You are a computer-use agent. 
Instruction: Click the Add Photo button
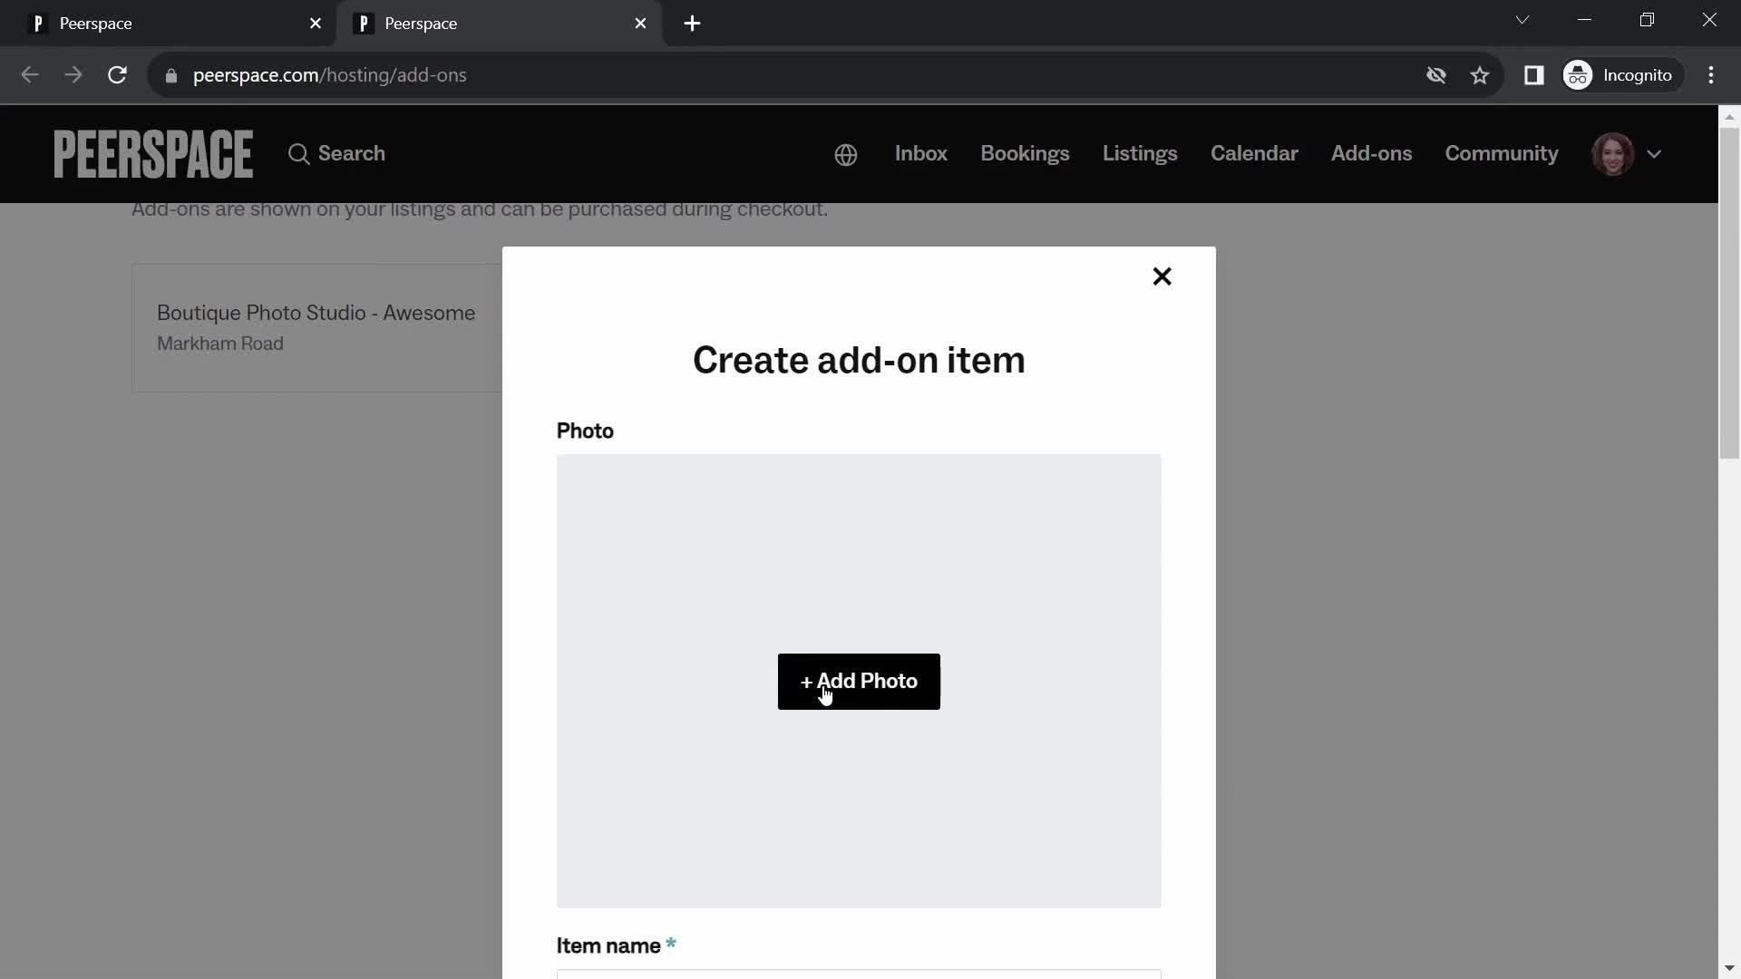859,680
